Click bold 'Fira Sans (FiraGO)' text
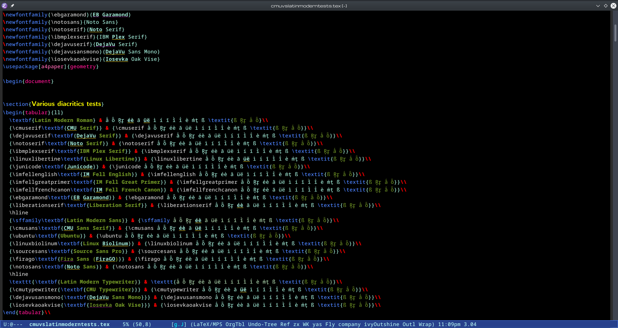The image size is (618, 328). pyautogui.click(x=89, y=259)
